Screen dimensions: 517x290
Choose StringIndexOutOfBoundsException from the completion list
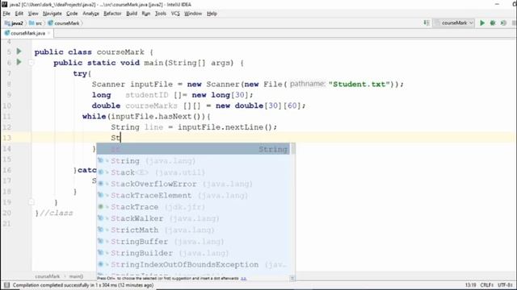tap(193, 264)
